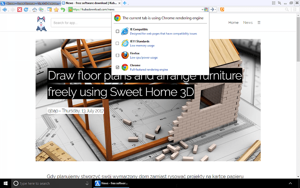The height and width of the screenshot is (188, 300).
Task: Show hidden icons in system tray
Action: (x=290, y=183)
